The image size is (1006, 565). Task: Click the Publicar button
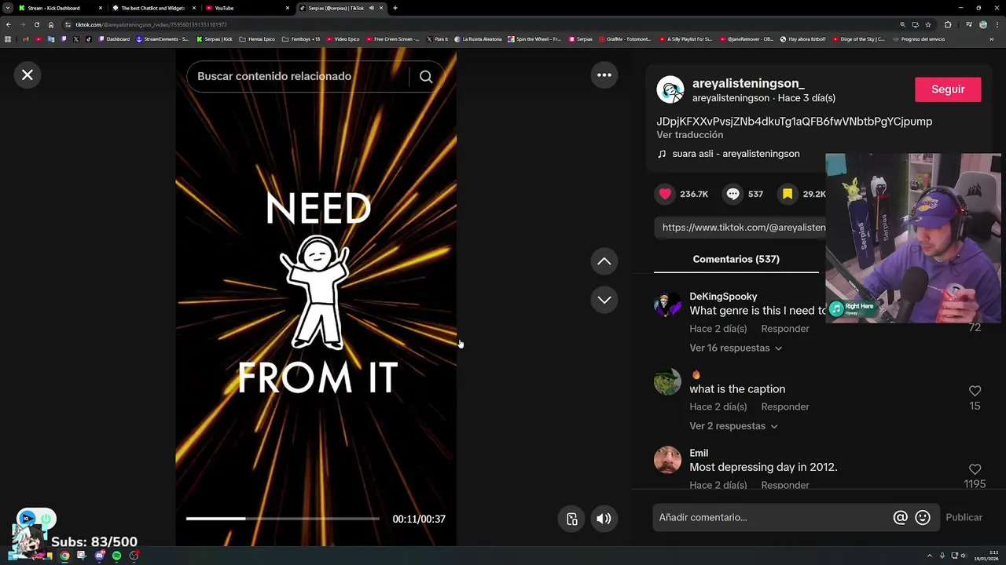[964, 517]
